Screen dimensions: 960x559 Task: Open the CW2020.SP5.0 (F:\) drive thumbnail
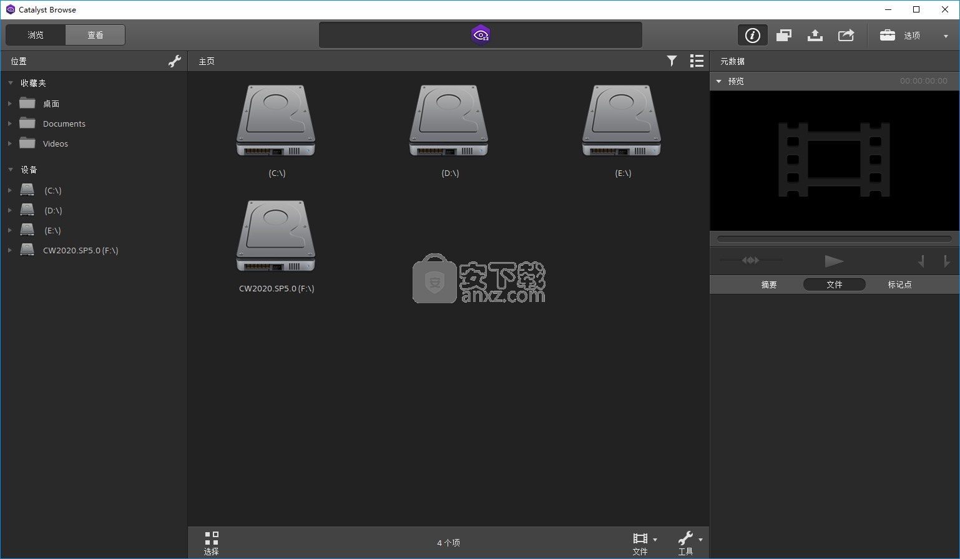coord(276,236)
